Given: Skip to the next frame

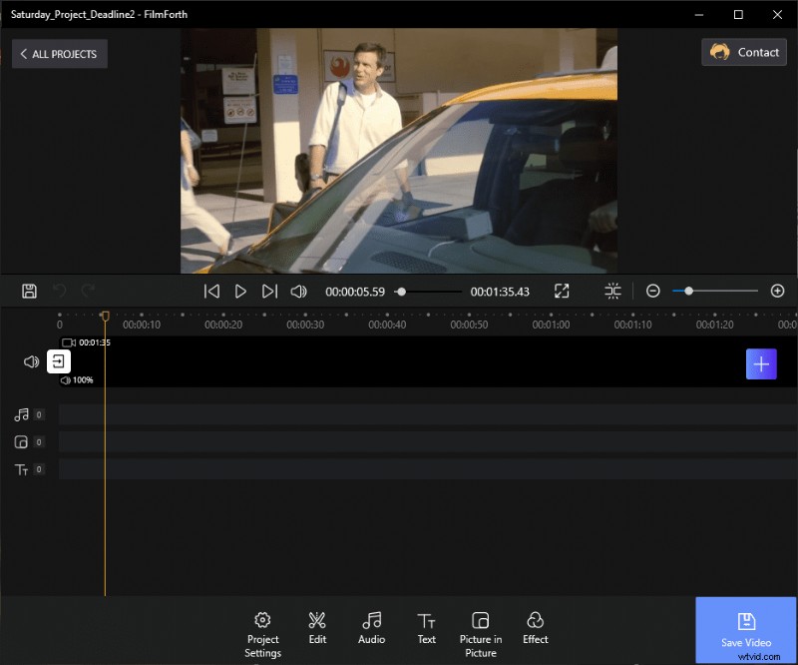Looking at the screenshot, I should [x=270, y=291].
